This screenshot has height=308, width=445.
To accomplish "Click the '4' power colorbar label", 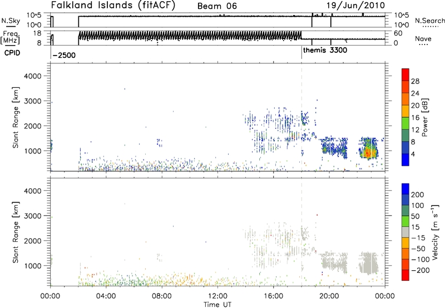I will click(413, 154).
